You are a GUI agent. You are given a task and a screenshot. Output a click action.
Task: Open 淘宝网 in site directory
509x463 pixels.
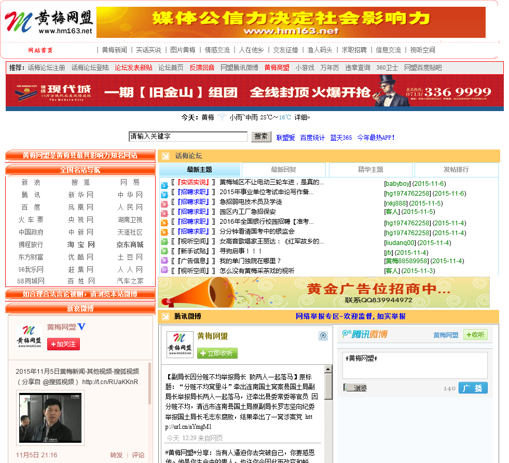[x=81, y=244]
